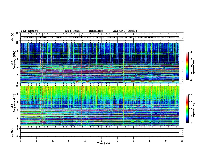The image size is (205, 158).
Task: Click the ch.2 spectrogram color scale bar
Action: pyautogui.click(x=187, y=109)
